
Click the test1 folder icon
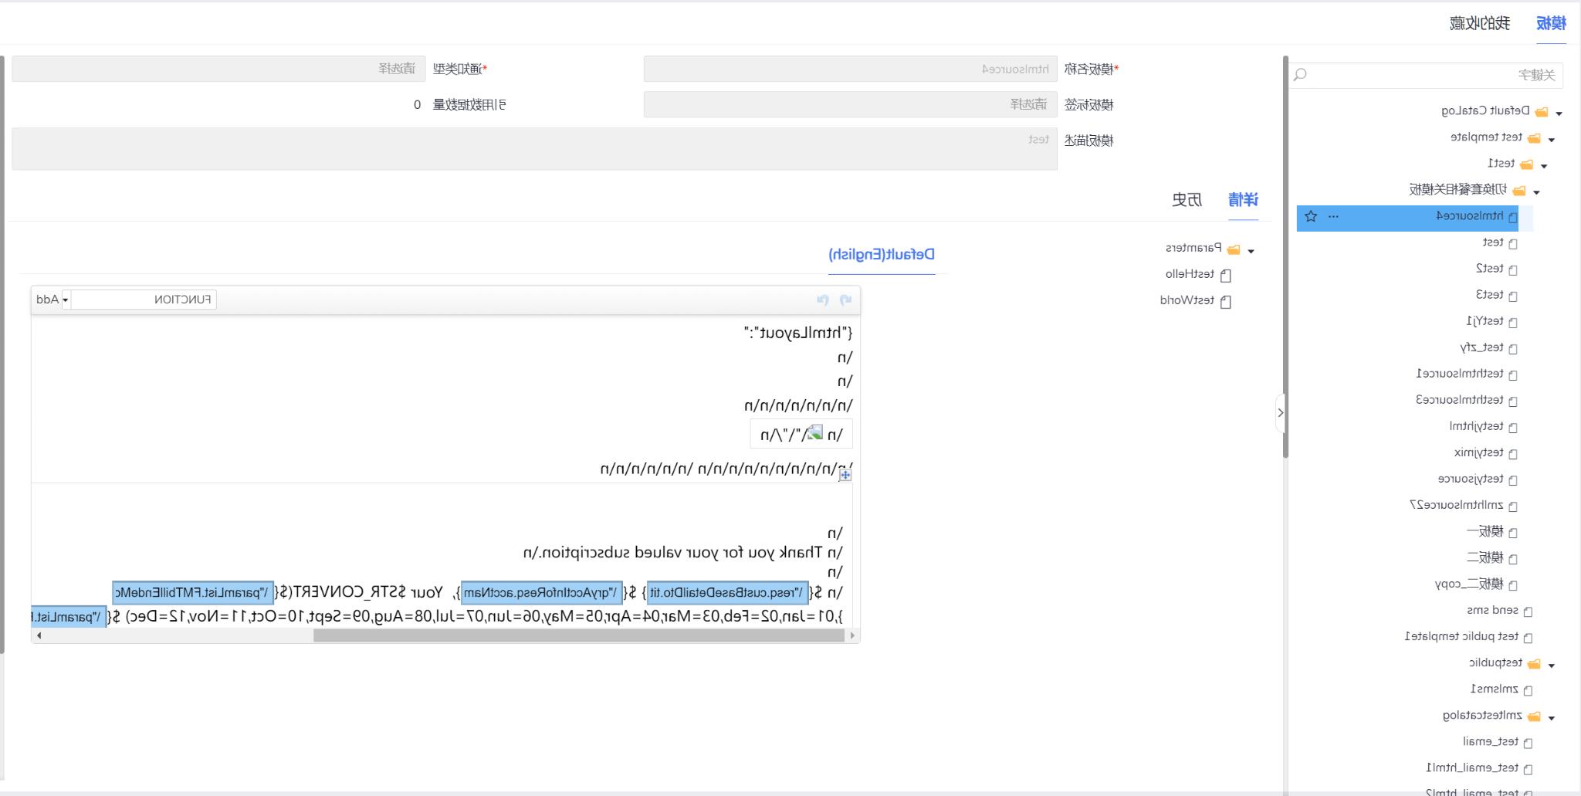coord(1526,164)
